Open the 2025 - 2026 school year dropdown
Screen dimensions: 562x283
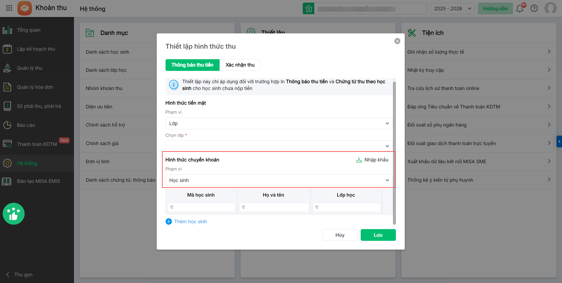click(x=452, y=8)
